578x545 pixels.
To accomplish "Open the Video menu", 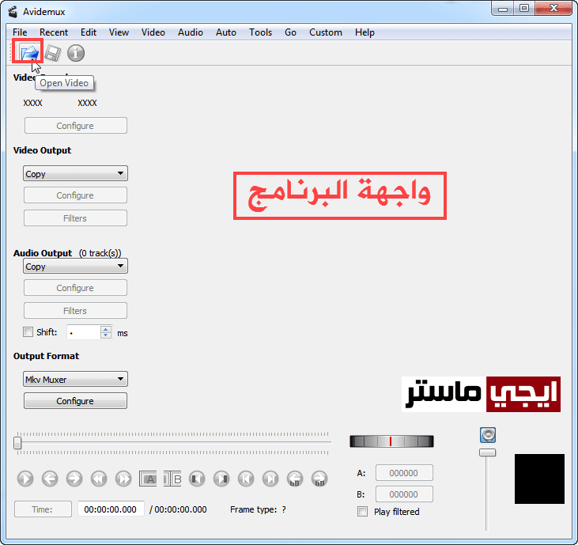I will tap(153, 32).
